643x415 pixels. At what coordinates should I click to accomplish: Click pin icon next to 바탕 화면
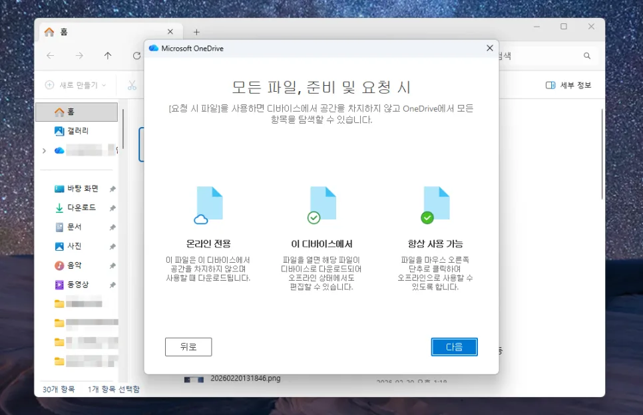click(x=112, y=189)
